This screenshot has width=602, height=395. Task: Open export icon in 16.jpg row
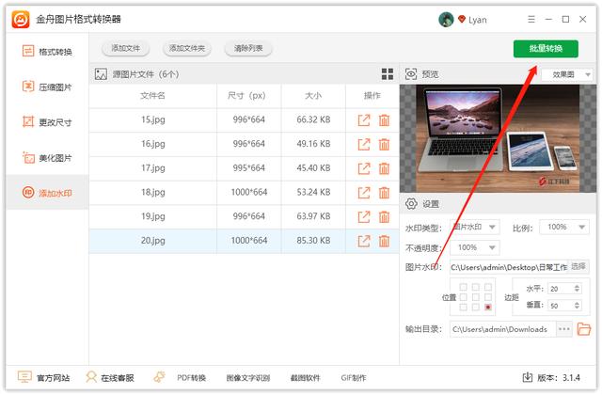pyautogui.click(x=364, y=144)
